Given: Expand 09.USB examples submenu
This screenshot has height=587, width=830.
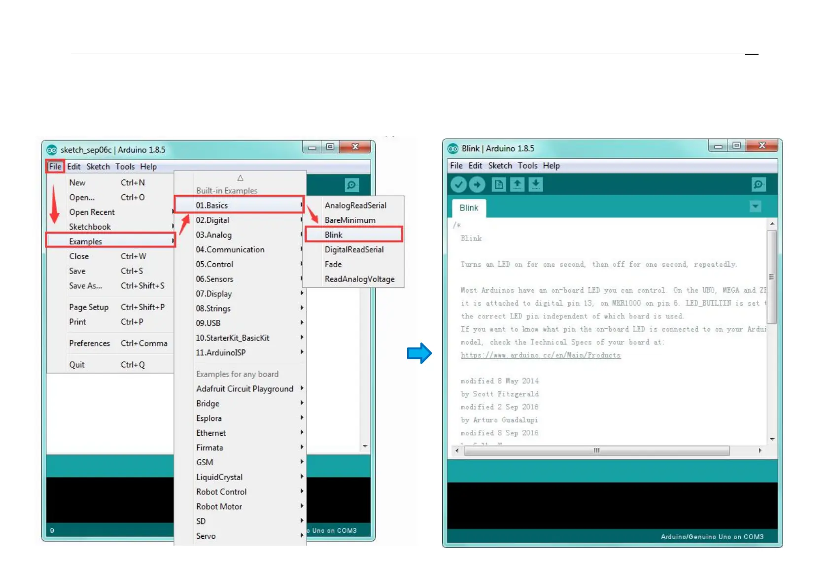Looking at the screenshot, I should [240, 323].
